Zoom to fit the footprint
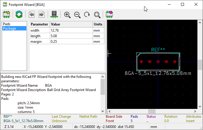Screen dimensions: 203x130 (97, 15)
